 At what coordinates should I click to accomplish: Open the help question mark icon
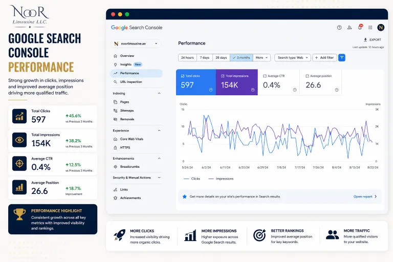[x=339, y=28]
